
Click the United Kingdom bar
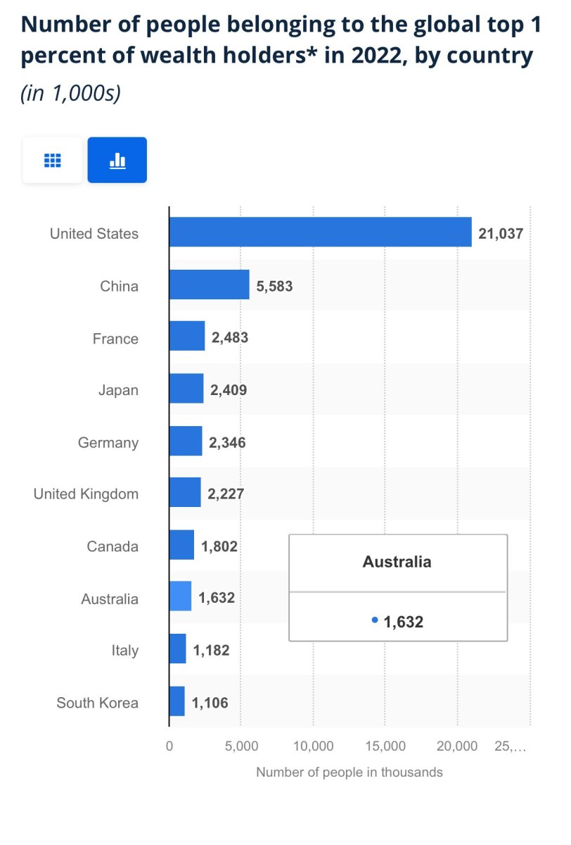(184, 493)
